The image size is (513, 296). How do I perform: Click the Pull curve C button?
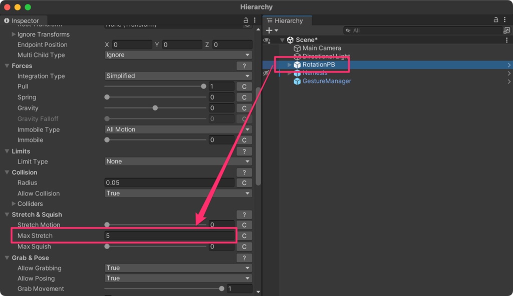coord(244,86)
